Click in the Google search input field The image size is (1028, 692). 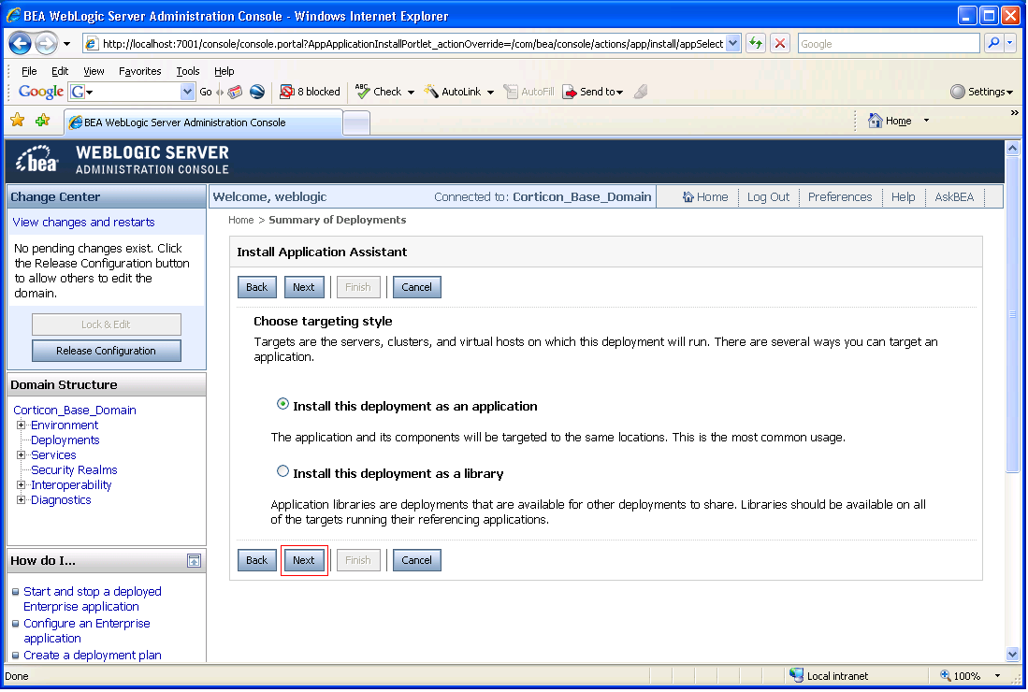click(889, 44)
